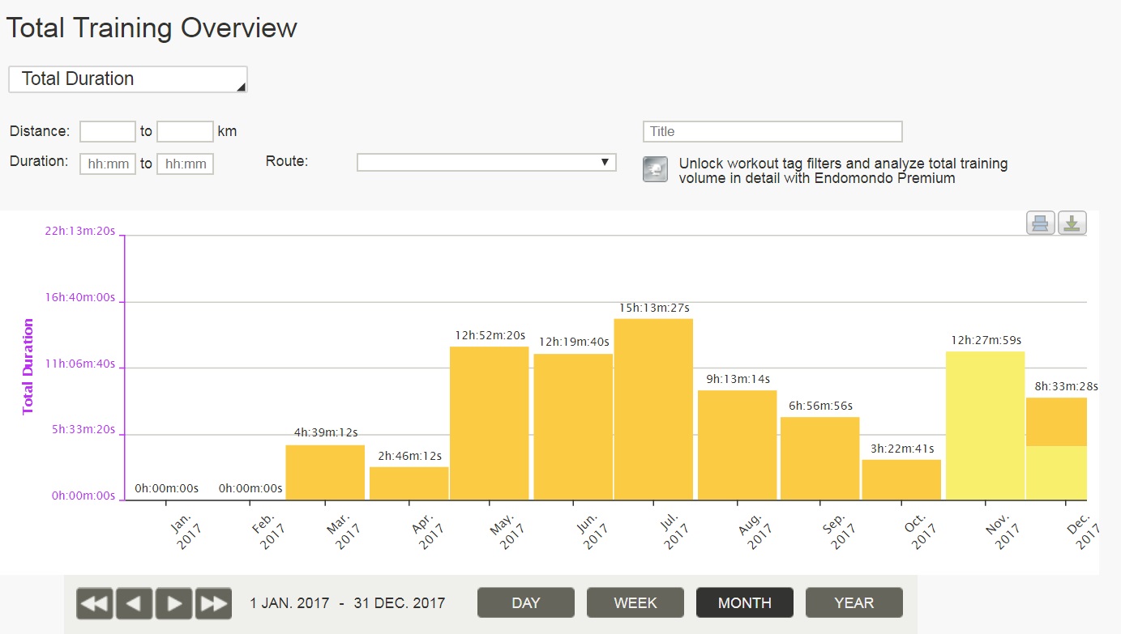Viewport: 1121px width, 634px height.
Task: Click the 3h:22m:41s value label
Action: point(902,449)
